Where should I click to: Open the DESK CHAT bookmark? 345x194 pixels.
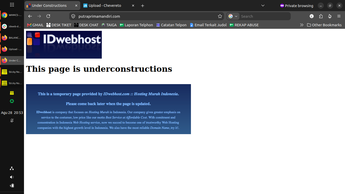click(x=86, y=25)
